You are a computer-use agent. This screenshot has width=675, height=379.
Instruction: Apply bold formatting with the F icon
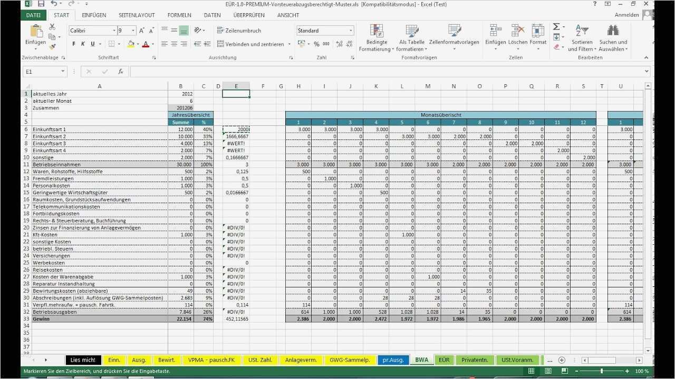coord(73,44)
